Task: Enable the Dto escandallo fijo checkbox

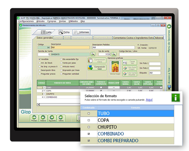Action: (61, 59)
